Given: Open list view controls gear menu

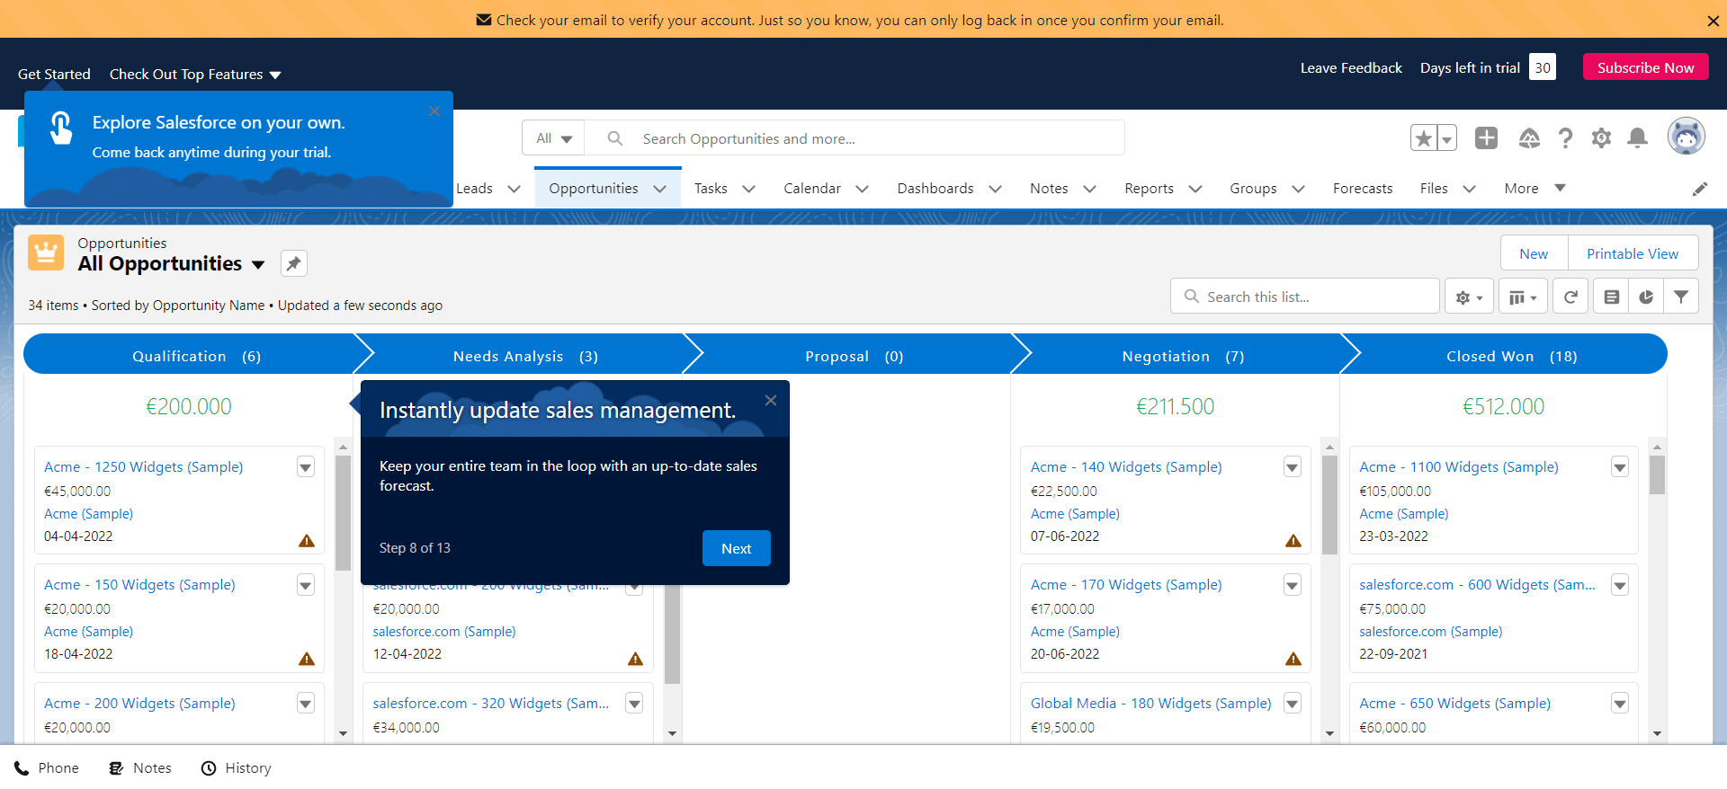Looking at the screenshot, I should click(1469, 297).
